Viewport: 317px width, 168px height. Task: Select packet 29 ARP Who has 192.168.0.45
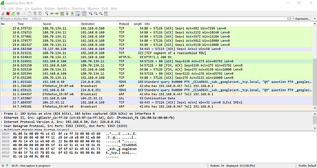point(156,86)
